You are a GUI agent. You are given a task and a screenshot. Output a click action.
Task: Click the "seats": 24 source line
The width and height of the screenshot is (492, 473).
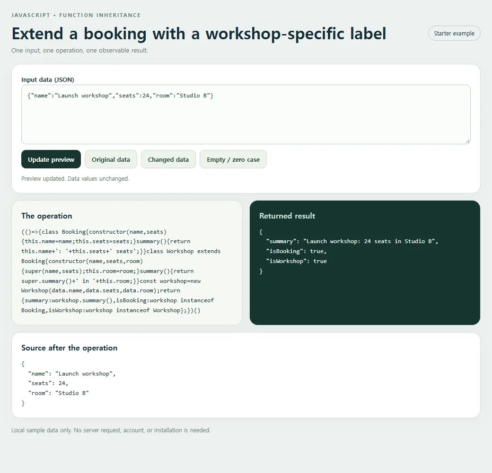pyautogui.click(x=48, y=383)
